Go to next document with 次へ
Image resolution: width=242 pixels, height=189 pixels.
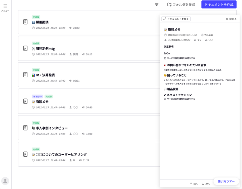point(206,184)
